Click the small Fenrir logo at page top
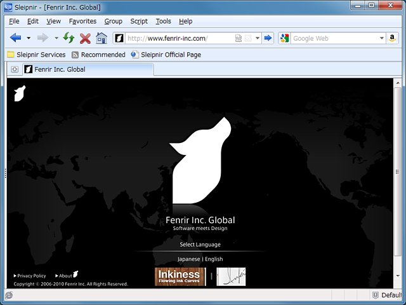This screenshot has width=406, height=305. coord(20,93)
